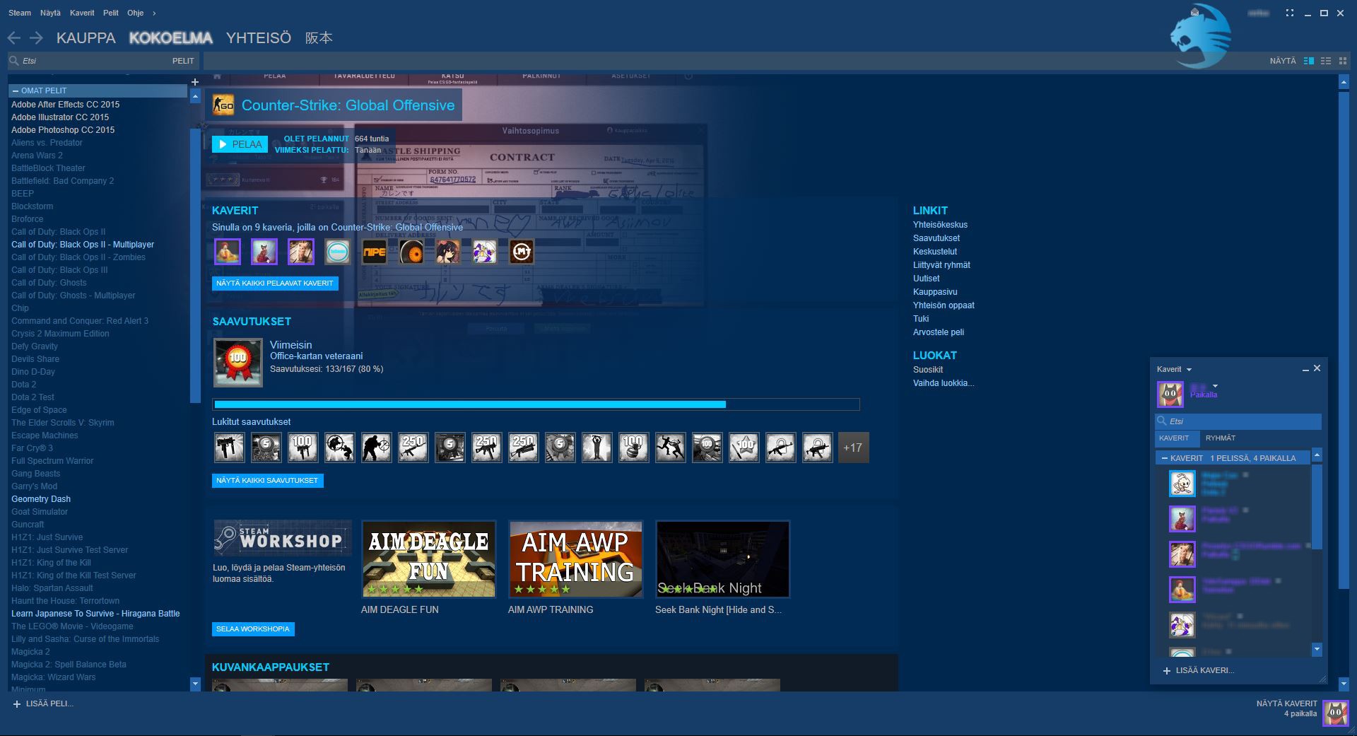Image resolution: width=1357 pixels, height=736 pixels.
Task: Switch library to detail view
Action: coord(1309,61)
